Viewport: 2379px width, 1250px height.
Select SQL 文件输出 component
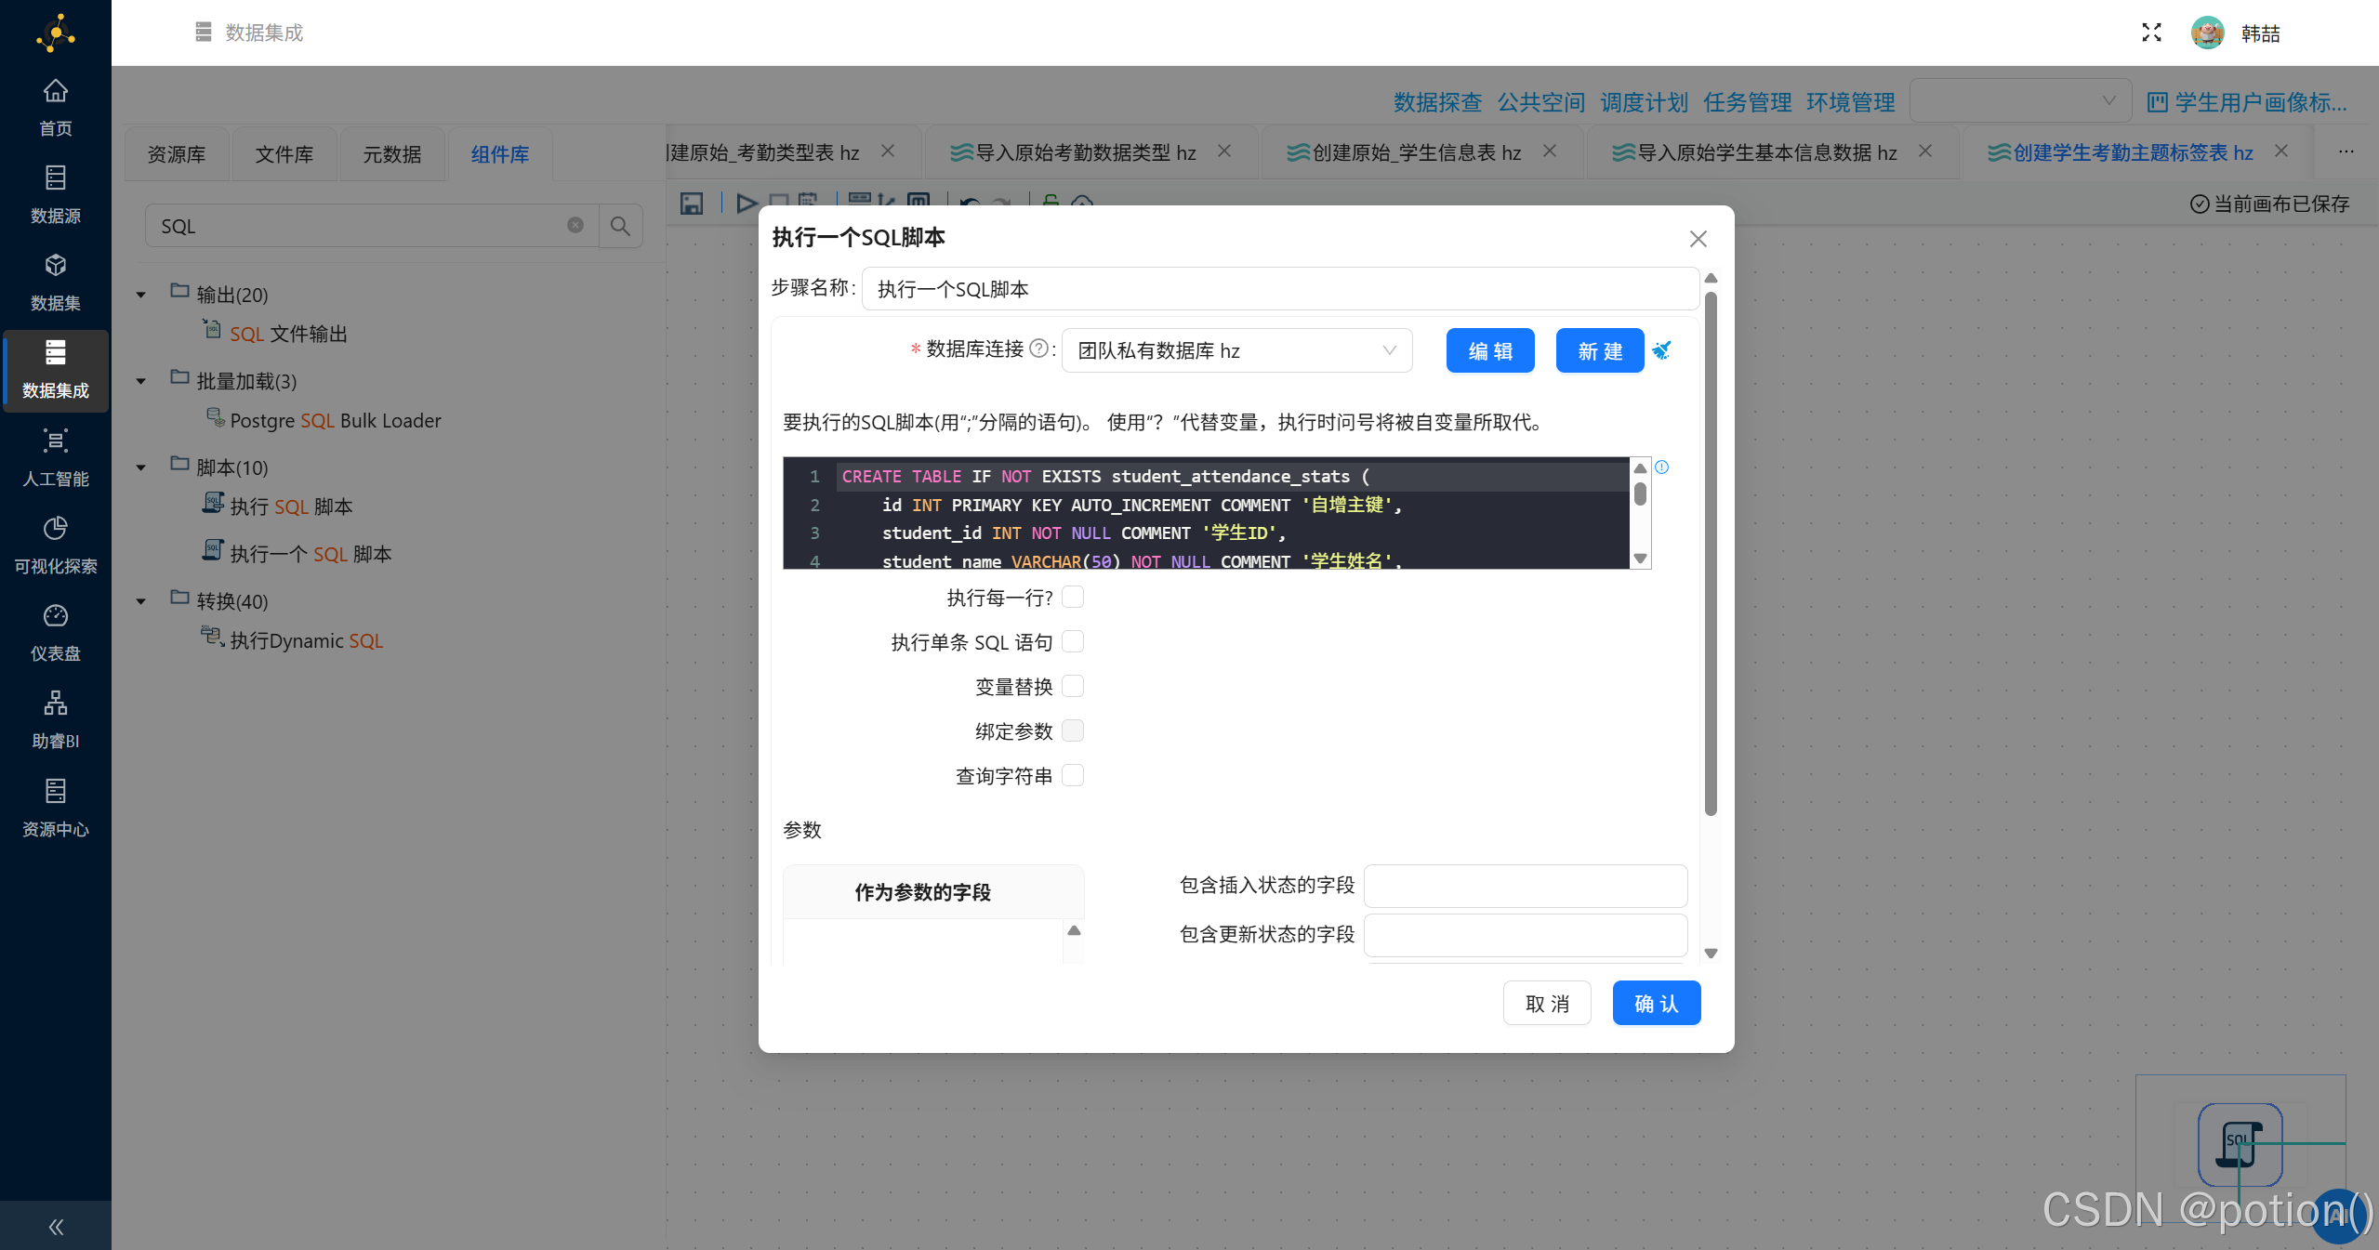pyautogui.click(x=275, y=334)
